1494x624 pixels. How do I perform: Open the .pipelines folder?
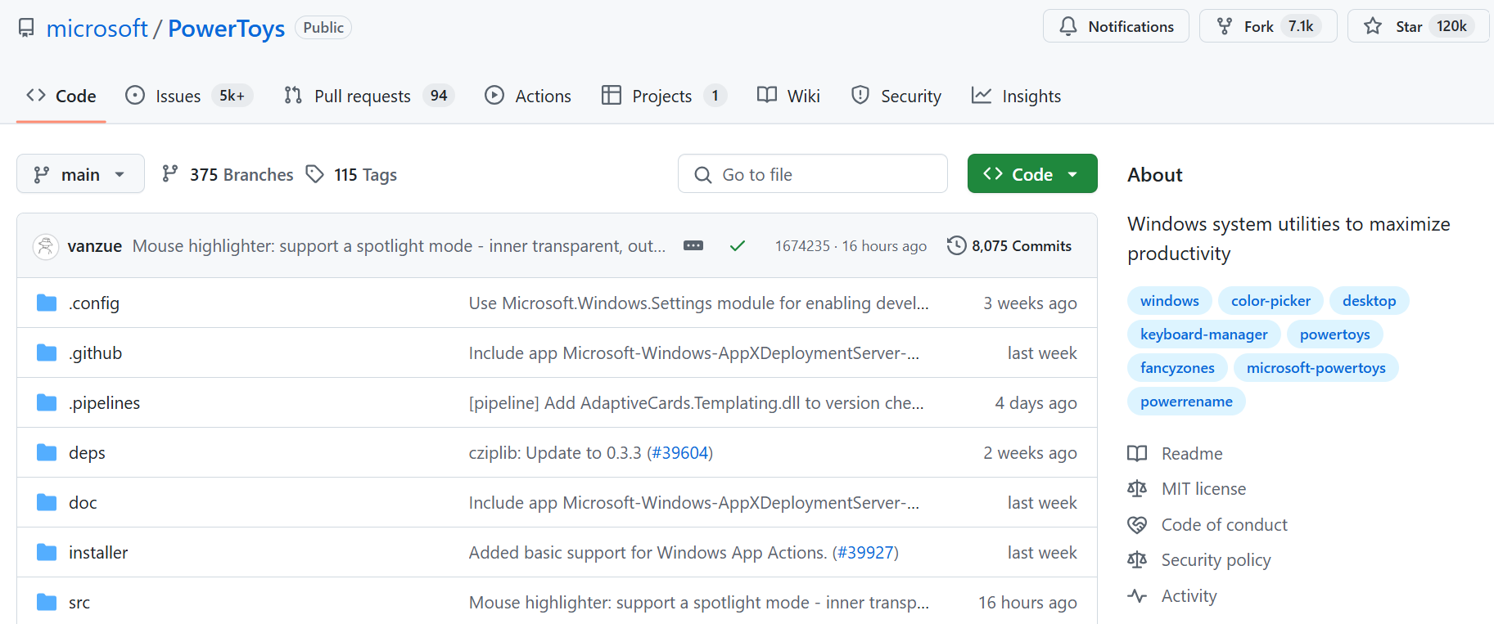105,403
